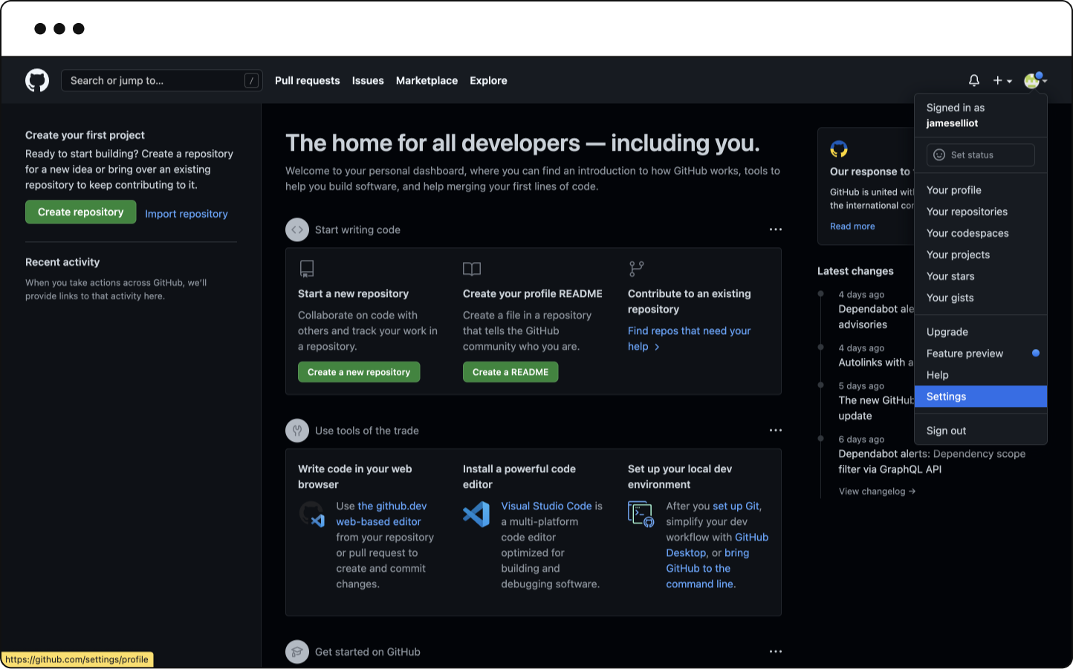
Task: Select Your codespaces in the user menu
Action: (x=981, y=233)
